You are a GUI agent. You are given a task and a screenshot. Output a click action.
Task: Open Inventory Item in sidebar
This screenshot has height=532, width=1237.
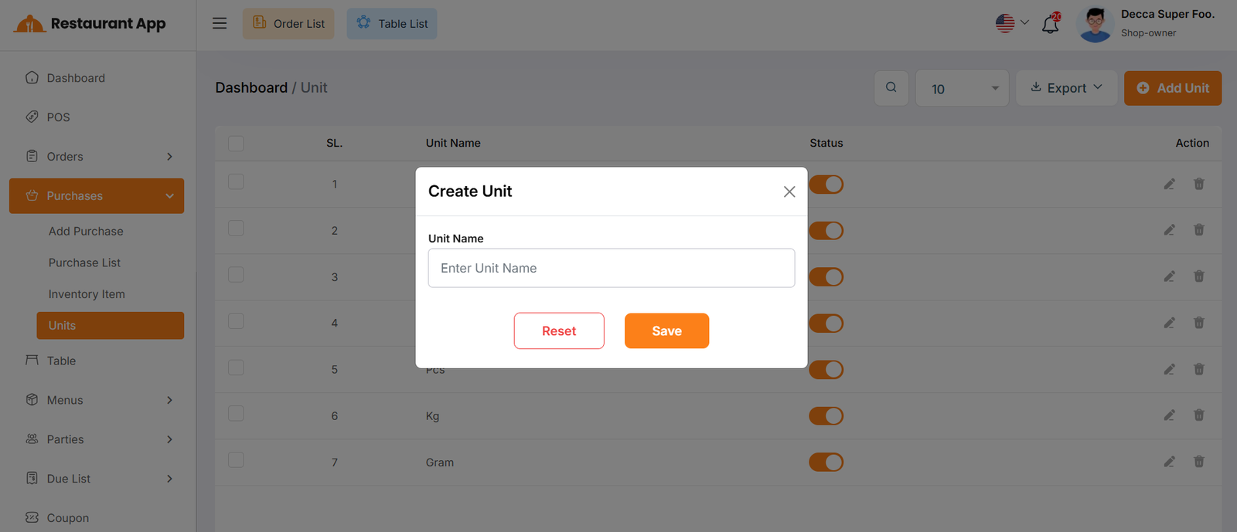coord(87,294)
